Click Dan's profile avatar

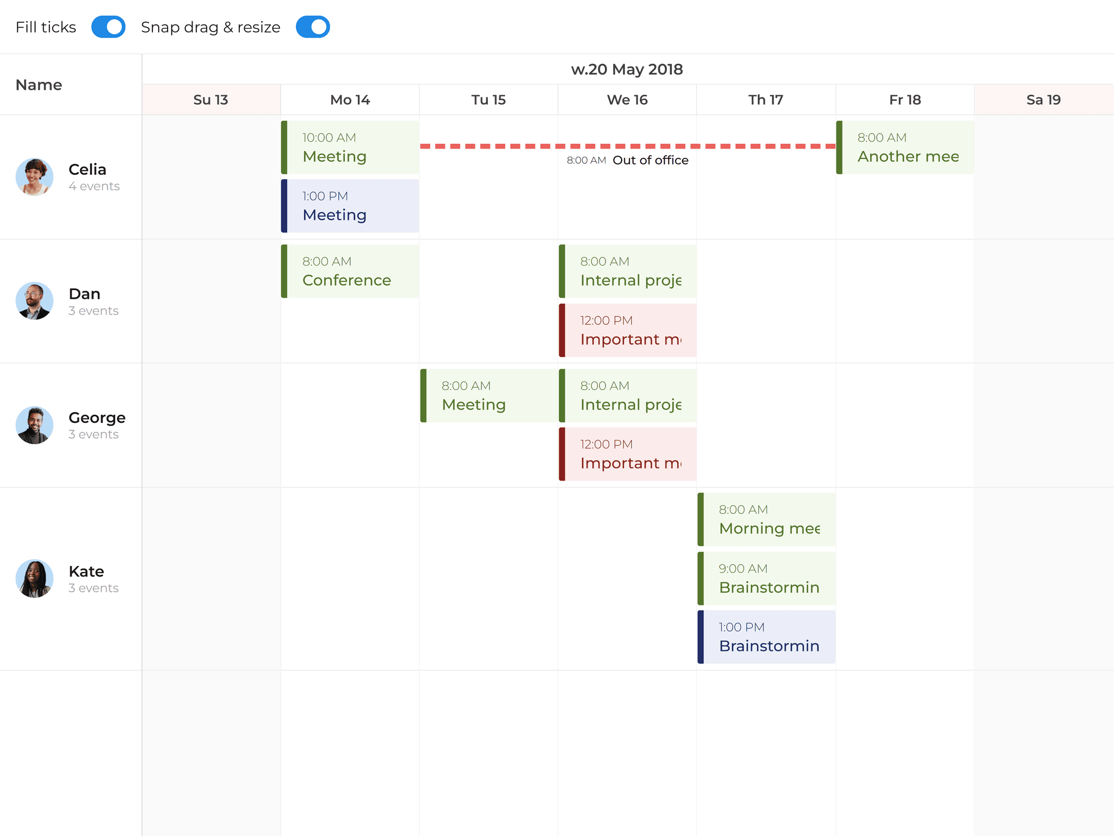tap(34, 301)
